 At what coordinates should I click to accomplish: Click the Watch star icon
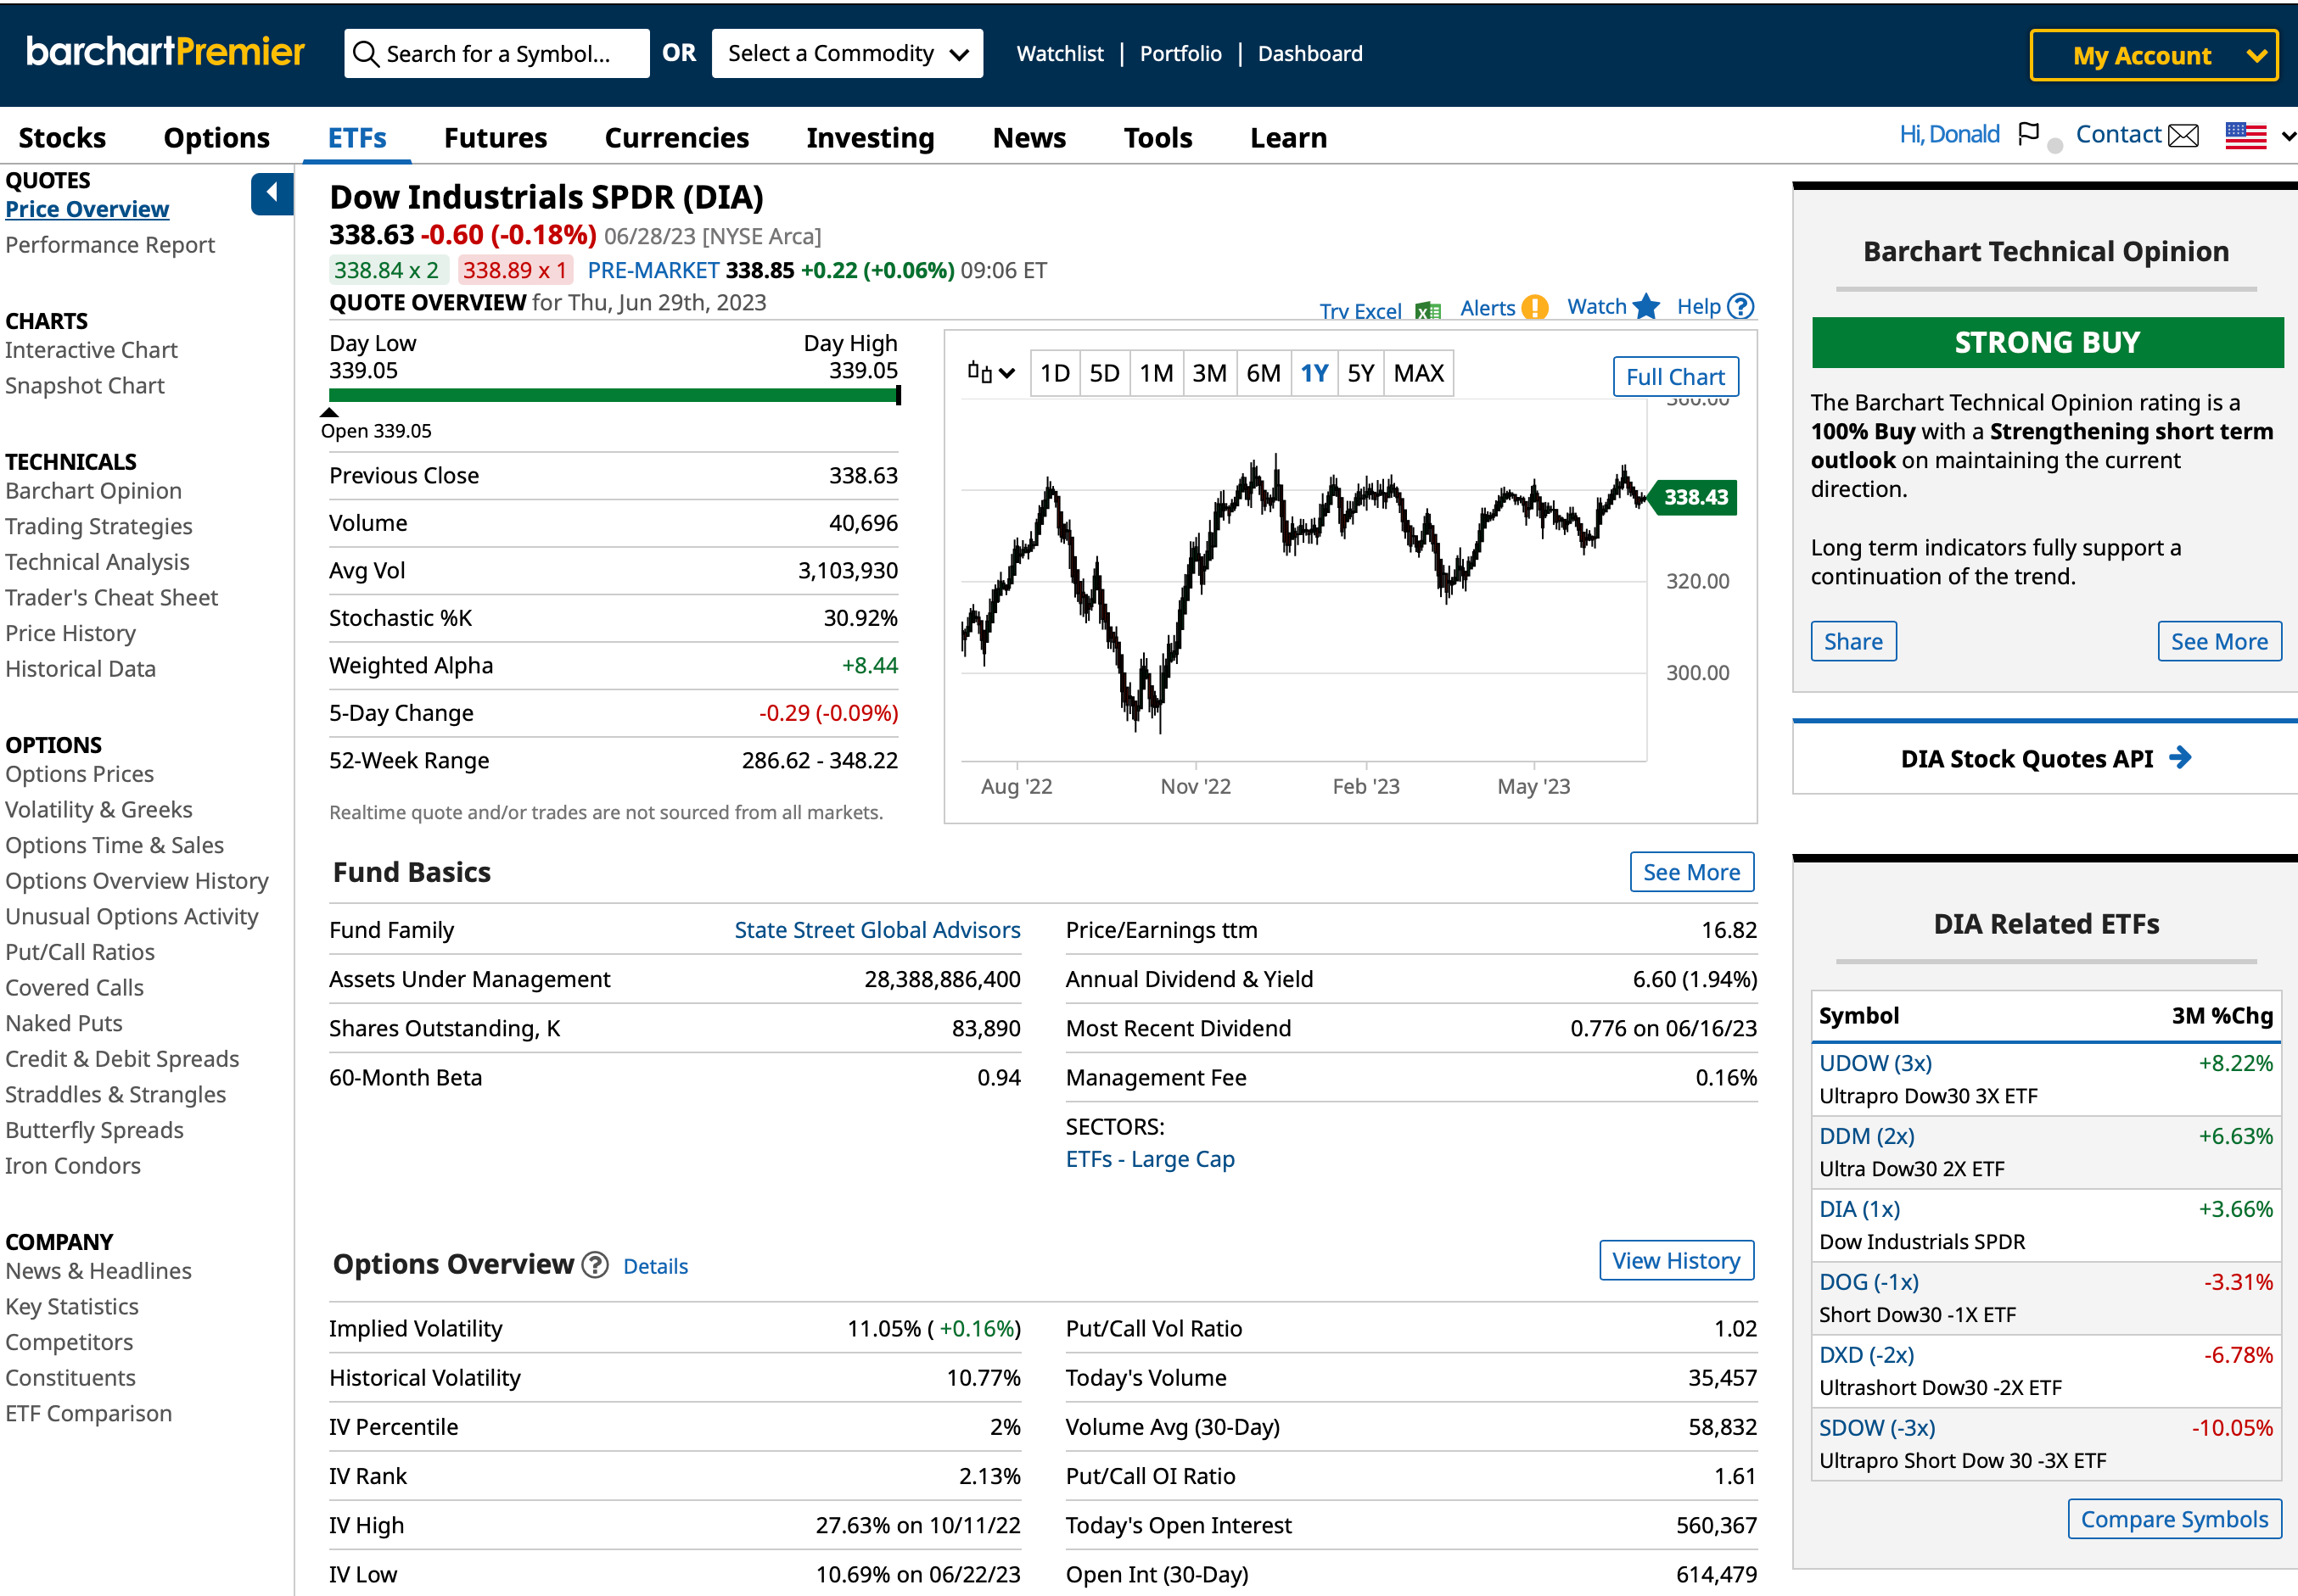pos(1645,307)
